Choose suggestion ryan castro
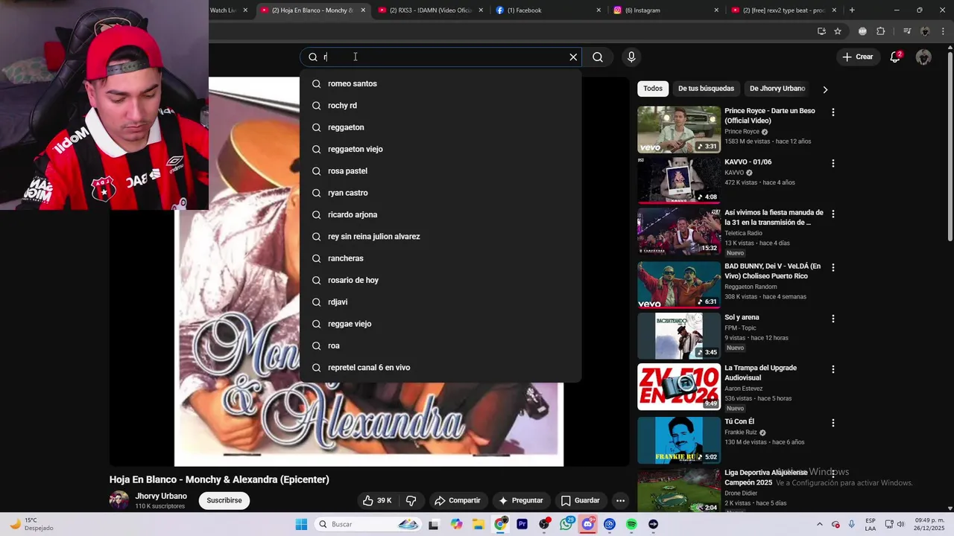The width and height of the screenshot is (954, 536). coord(440,193)
